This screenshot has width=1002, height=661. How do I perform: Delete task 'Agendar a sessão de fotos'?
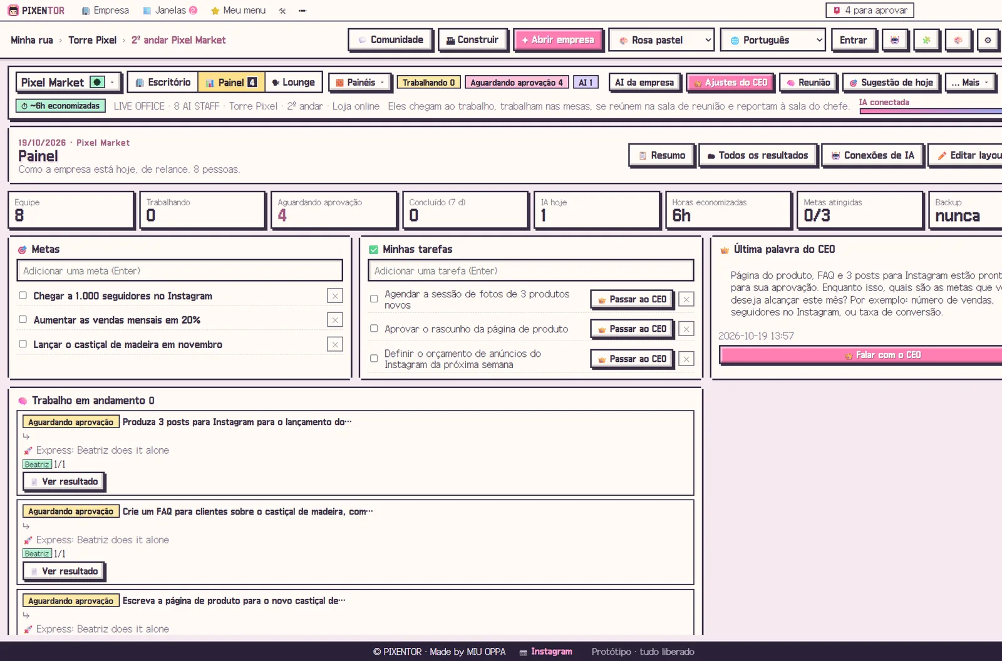tap(686, 299)
